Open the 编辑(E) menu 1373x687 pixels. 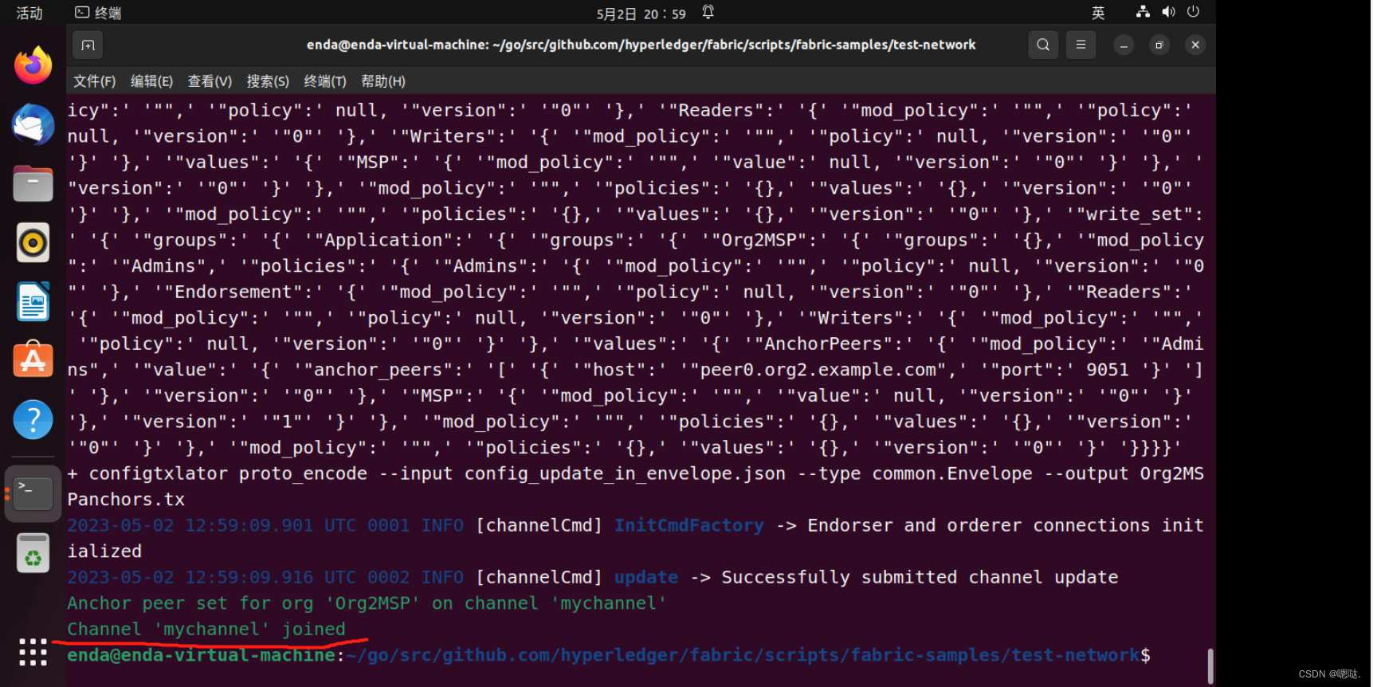click(151, 81)
